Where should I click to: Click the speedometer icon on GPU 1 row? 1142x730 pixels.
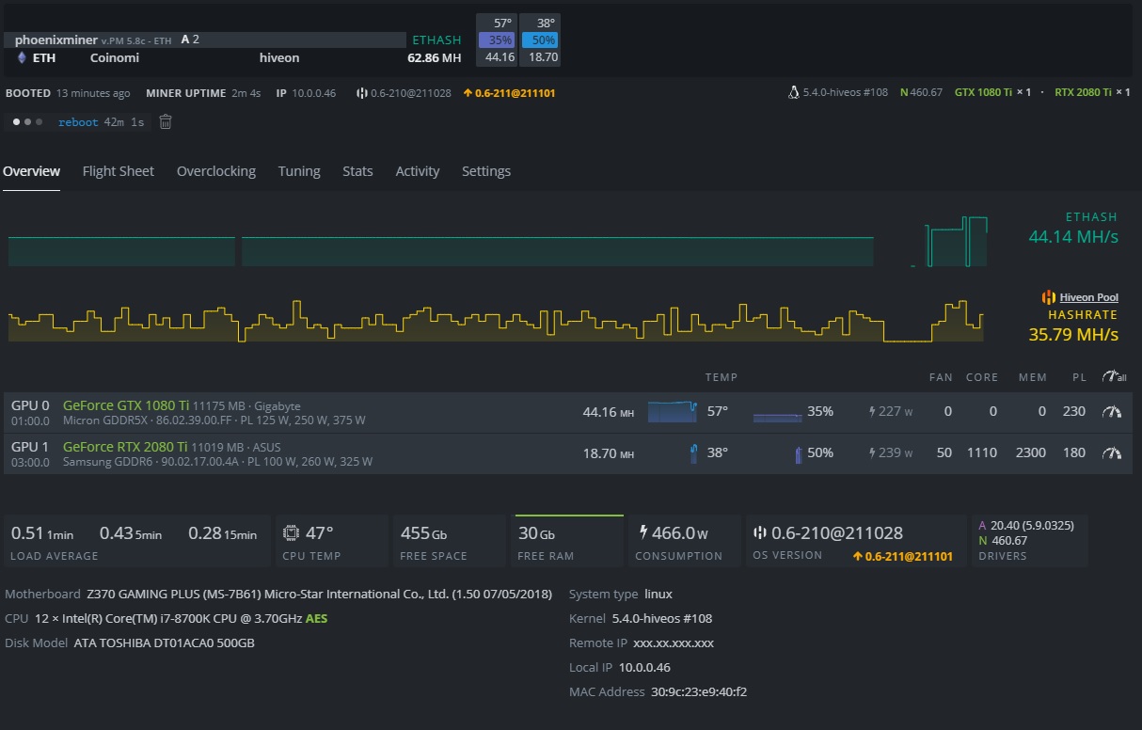(1112, 452)
